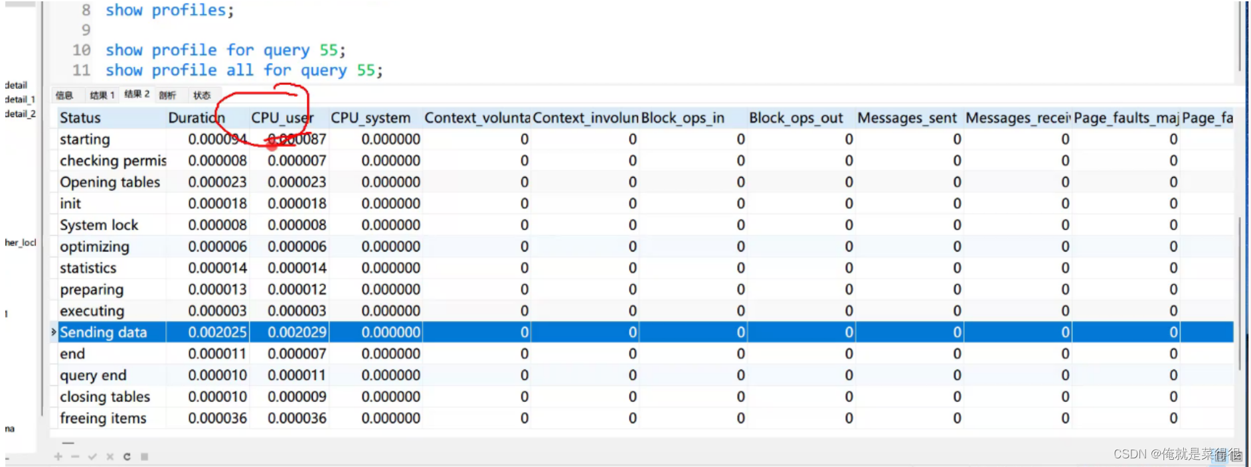
Task: Select the 'starting' status cell
Action: pos(112,139)
